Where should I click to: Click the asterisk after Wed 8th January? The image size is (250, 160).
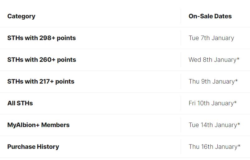pyautogui.click(x=238, y=59)
